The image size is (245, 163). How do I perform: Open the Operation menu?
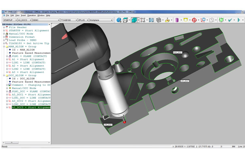click(32, 15)
